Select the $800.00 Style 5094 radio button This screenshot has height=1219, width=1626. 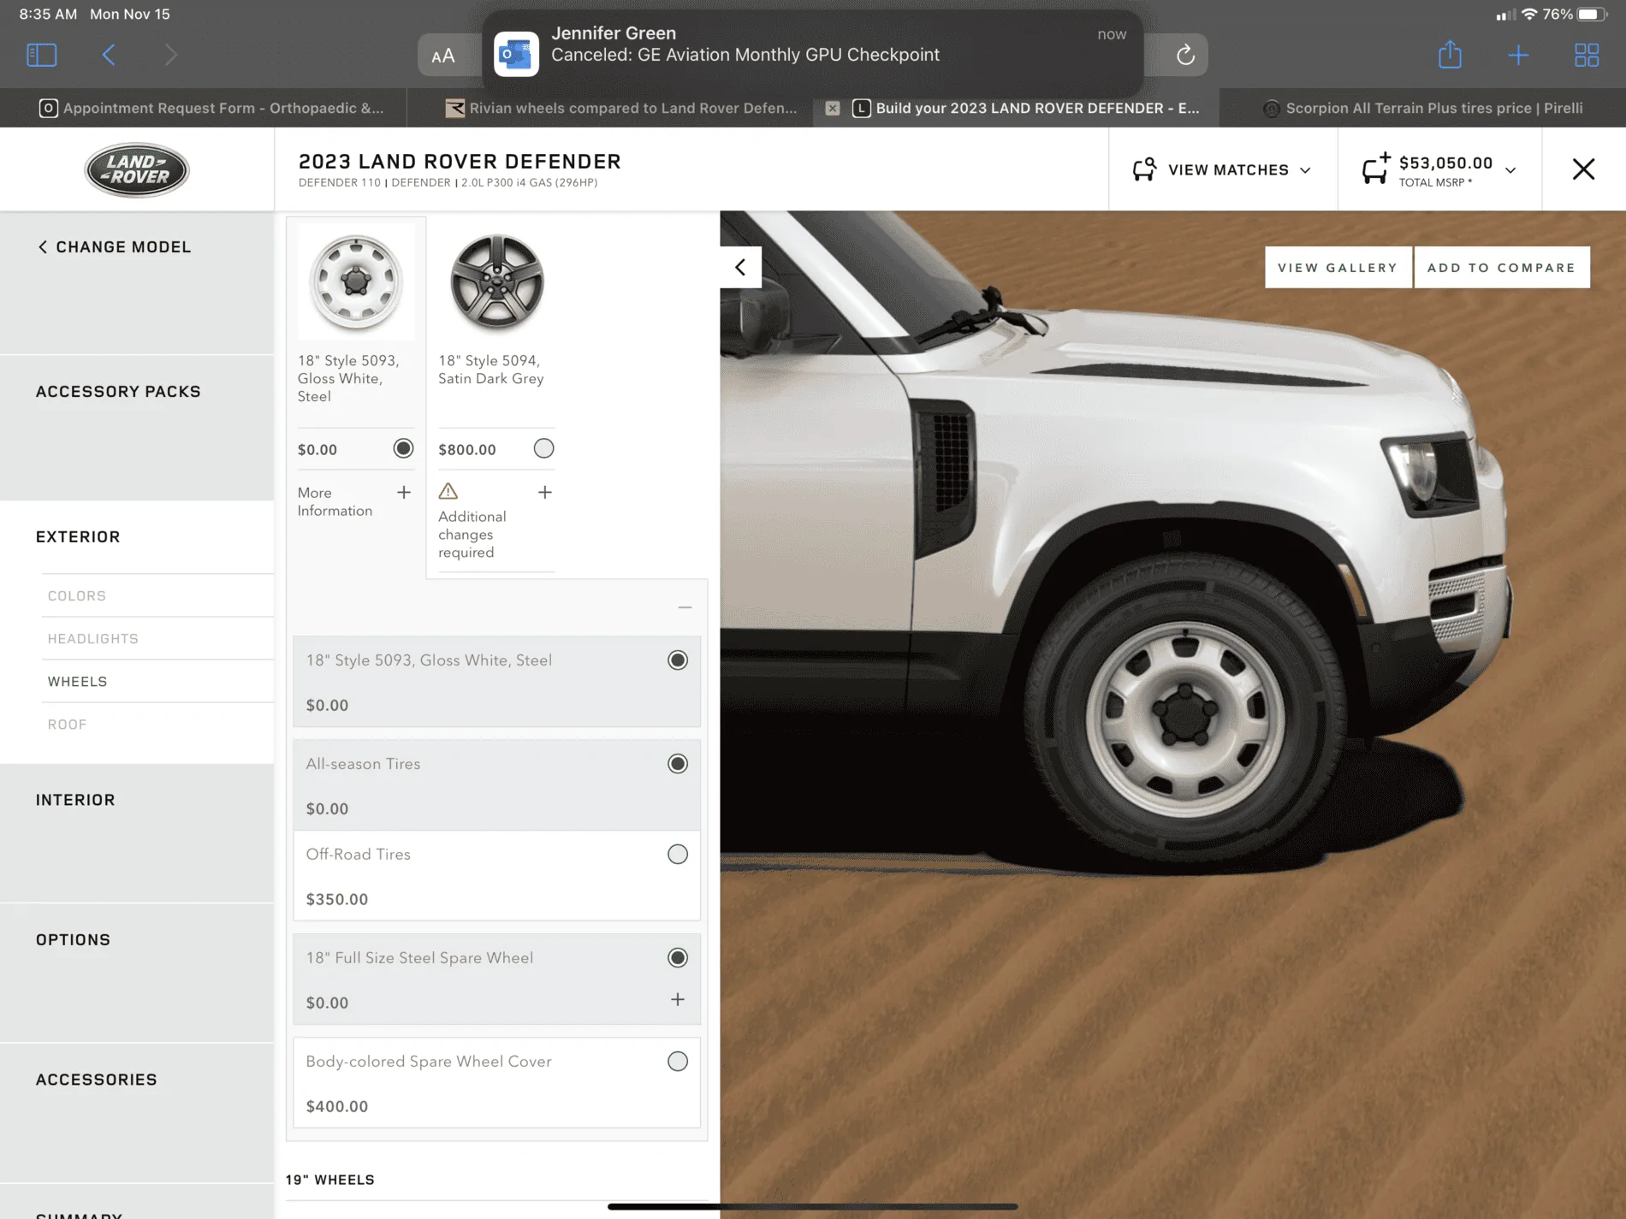click(x=543, y=448)
